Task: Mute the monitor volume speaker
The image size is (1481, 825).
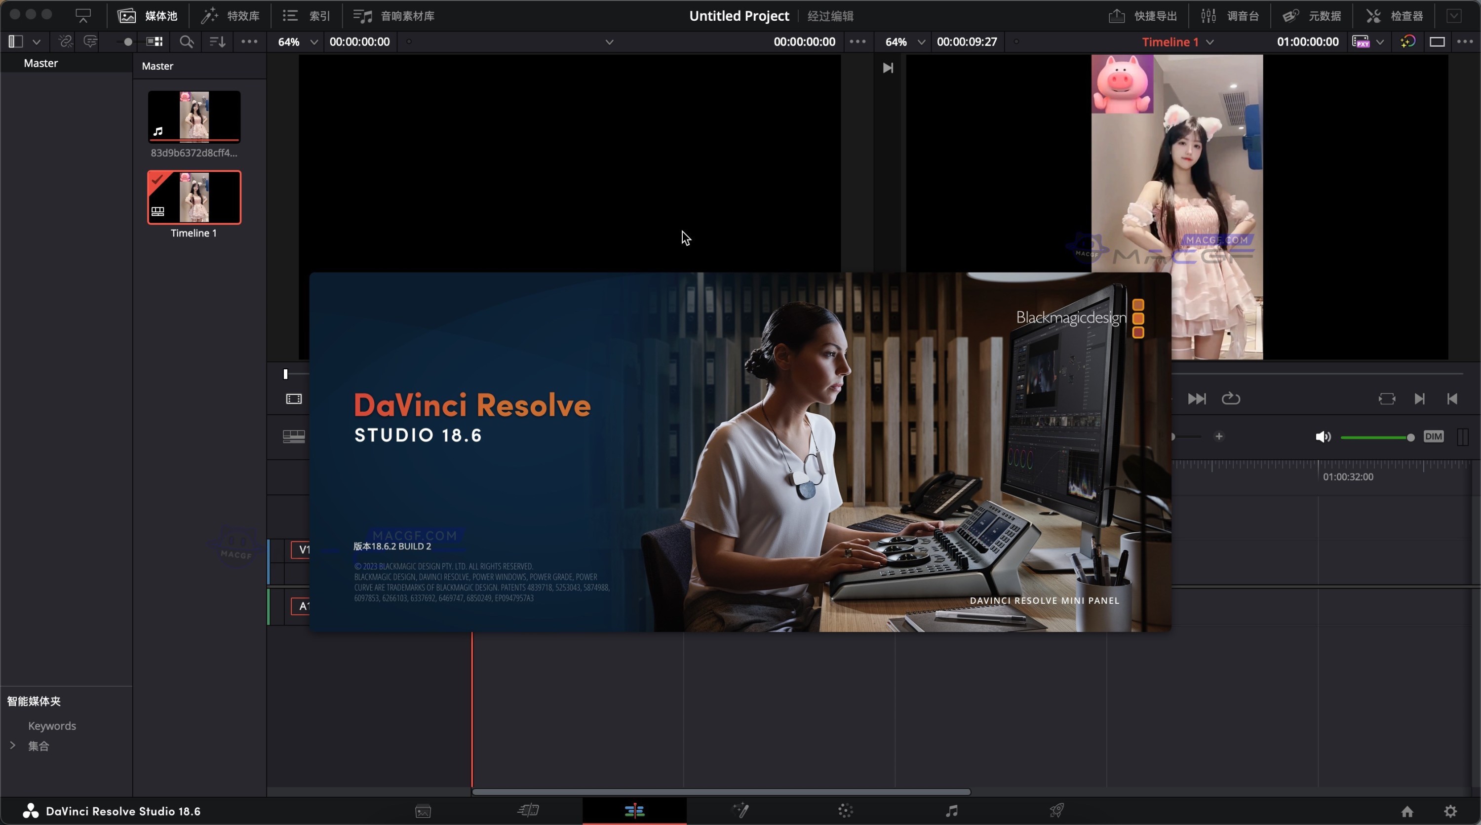Action: [x=1323, y=437]
